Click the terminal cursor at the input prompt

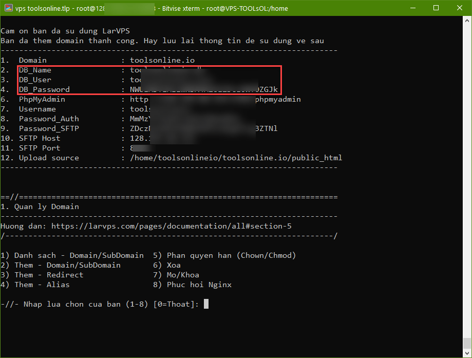coord(206,304)
